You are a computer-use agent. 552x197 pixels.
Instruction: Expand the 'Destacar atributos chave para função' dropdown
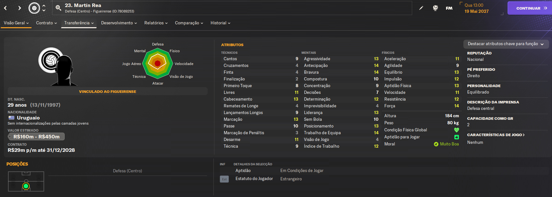click(506, 44)
